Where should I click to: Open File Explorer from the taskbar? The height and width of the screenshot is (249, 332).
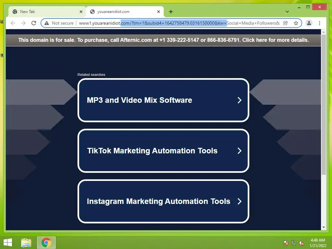point(26,243)
